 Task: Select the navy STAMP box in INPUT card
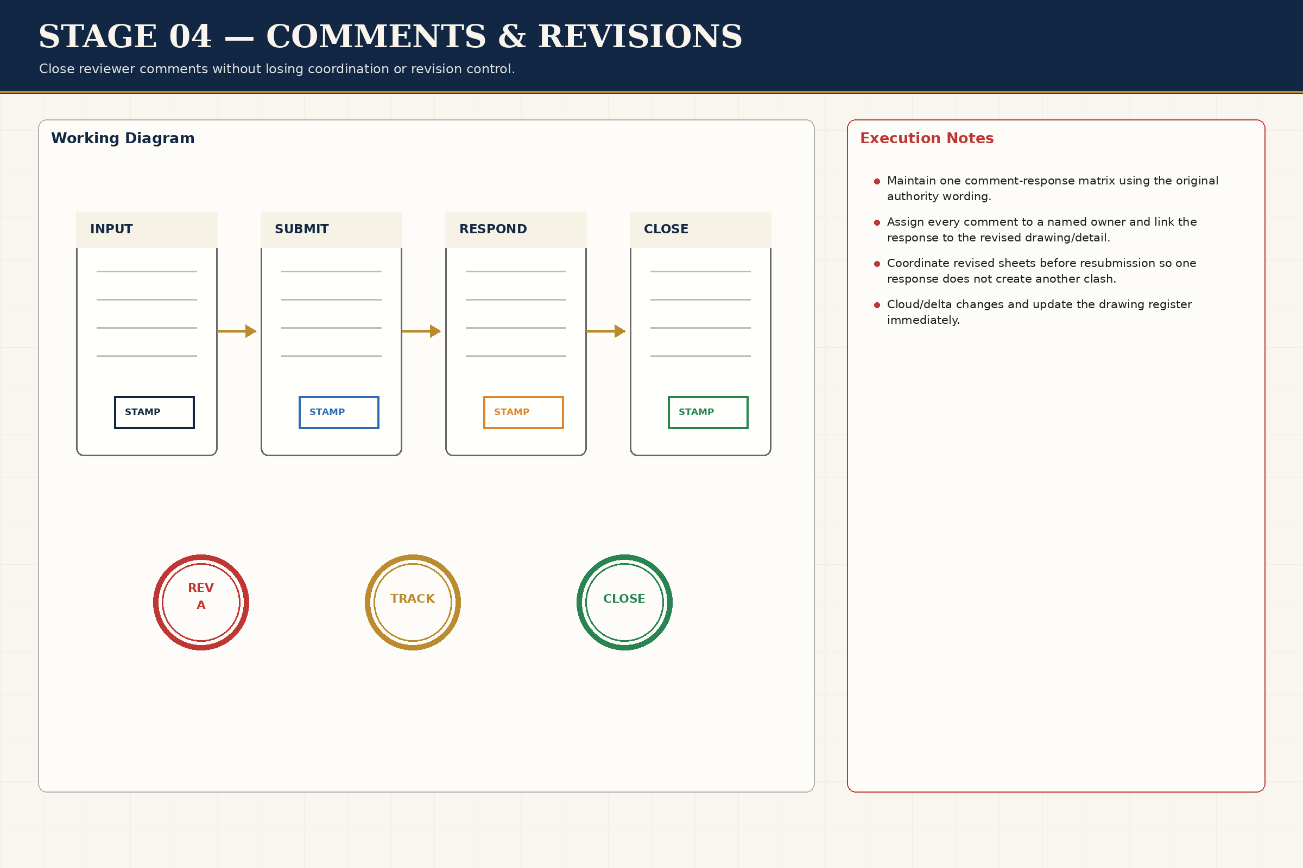pyautogui.click(x=154, y=412)
